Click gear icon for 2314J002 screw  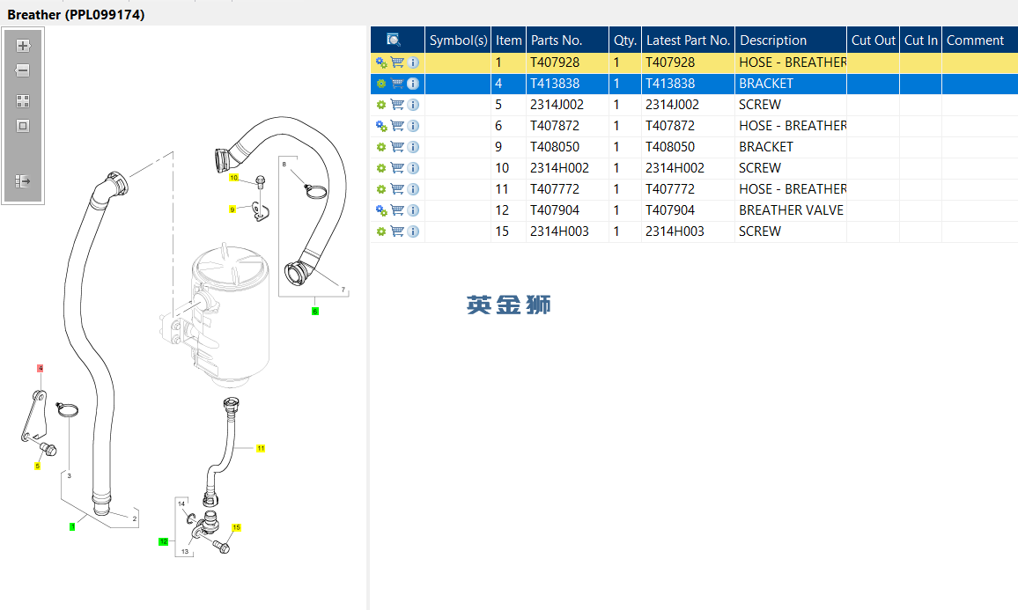coord(381,105)
